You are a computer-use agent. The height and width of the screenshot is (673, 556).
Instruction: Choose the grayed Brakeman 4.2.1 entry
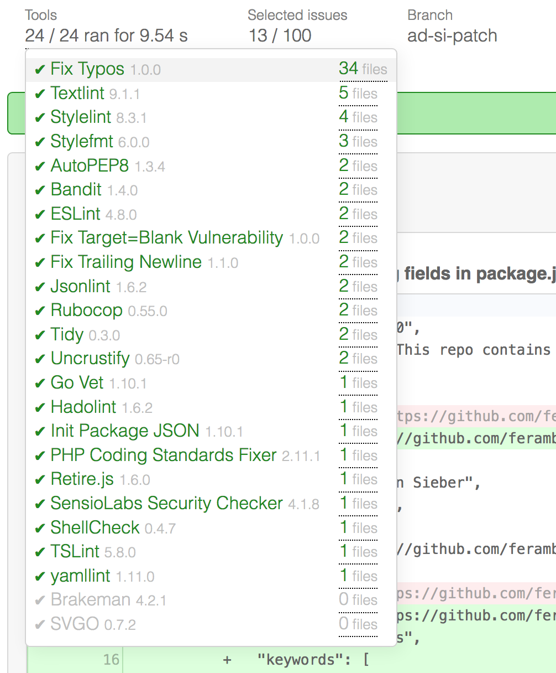(x=211, y=600)
